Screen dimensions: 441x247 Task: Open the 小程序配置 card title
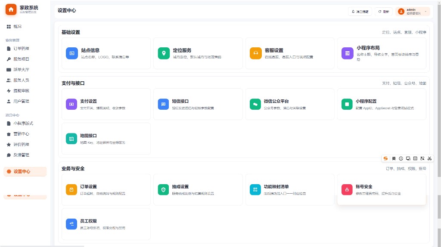click(366, 102)
